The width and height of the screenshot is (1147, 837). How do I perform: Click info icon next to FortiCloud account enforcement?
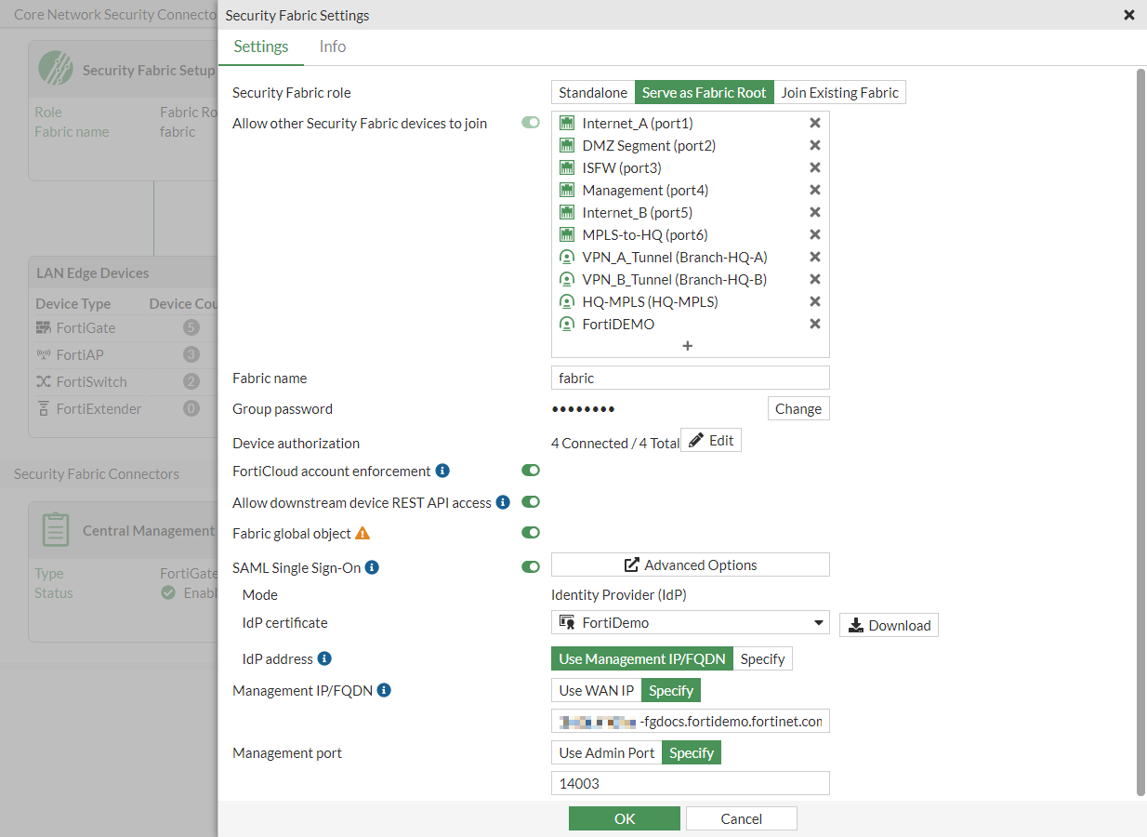(x=442, y=472)
